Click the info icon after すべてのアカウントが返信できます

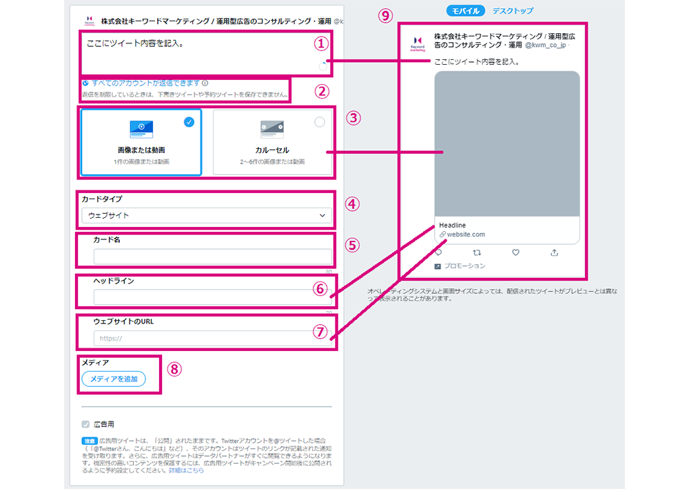pyautogui.click(x=205, y=83)
